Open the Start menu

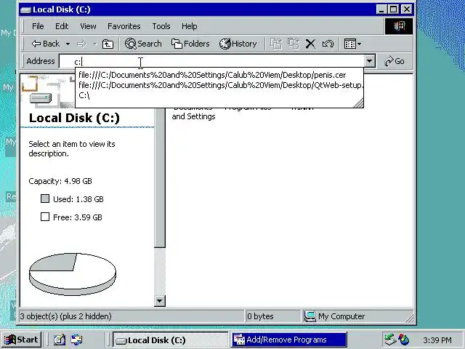point(21,340)
